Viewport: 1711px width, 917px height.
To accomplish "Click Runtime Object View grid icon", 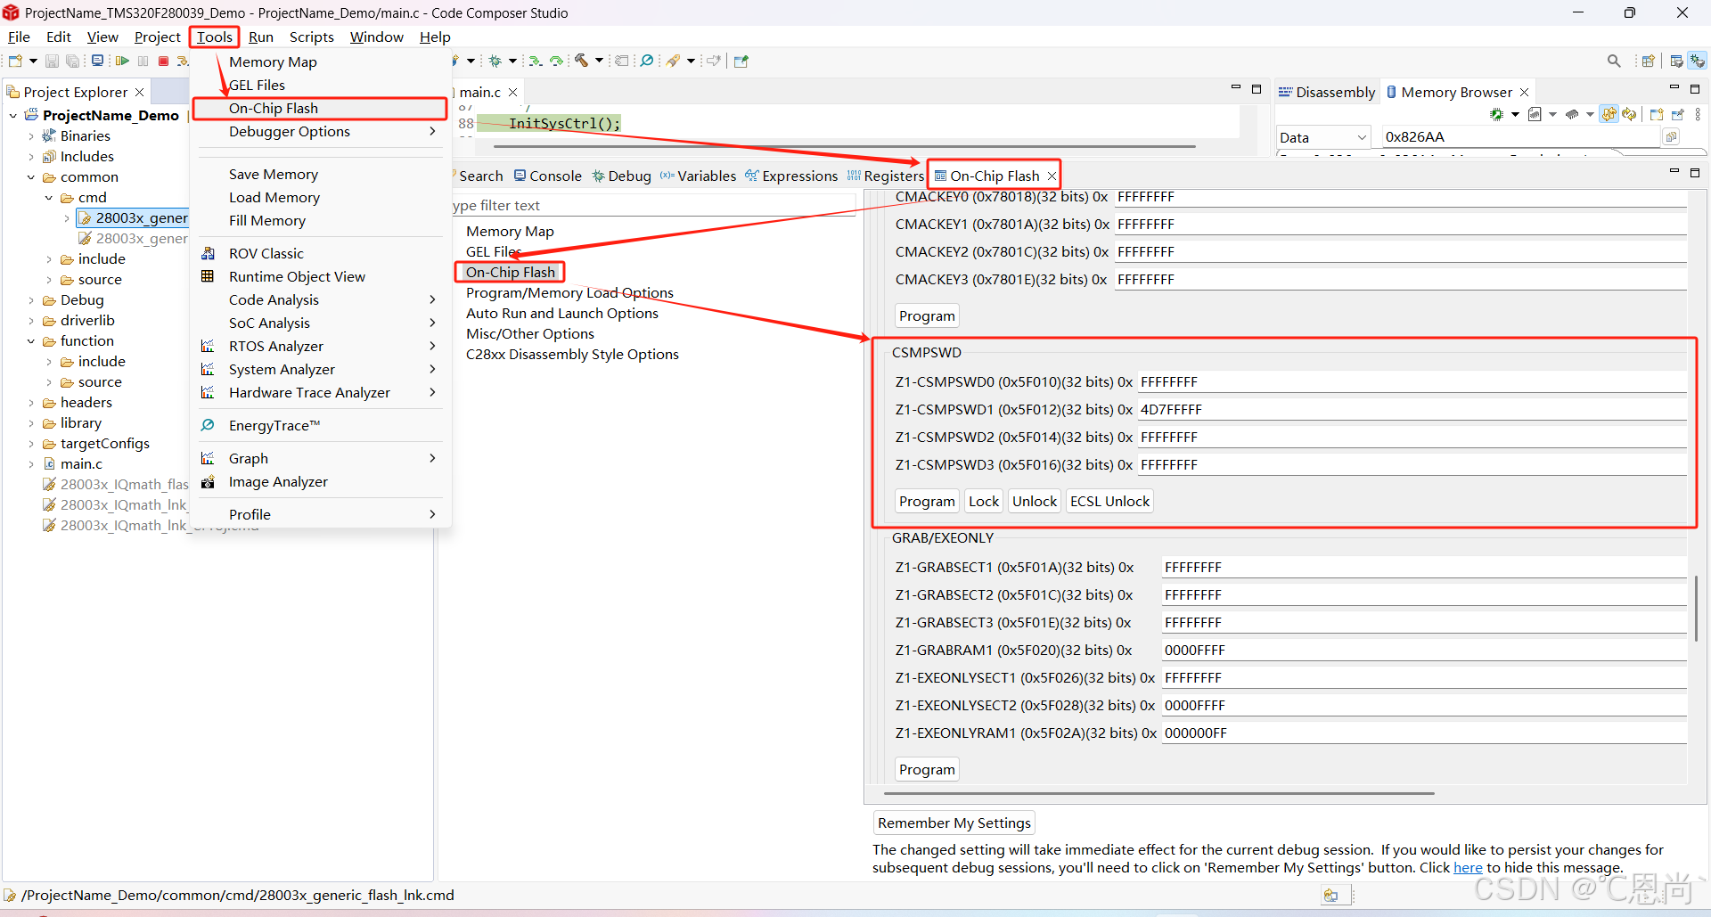I will point(208,276).
